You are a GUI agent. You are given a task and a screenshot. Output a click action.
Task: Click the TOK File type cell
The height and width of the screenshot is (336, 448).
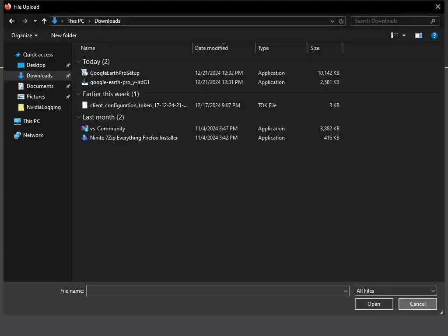coord(267,105)
